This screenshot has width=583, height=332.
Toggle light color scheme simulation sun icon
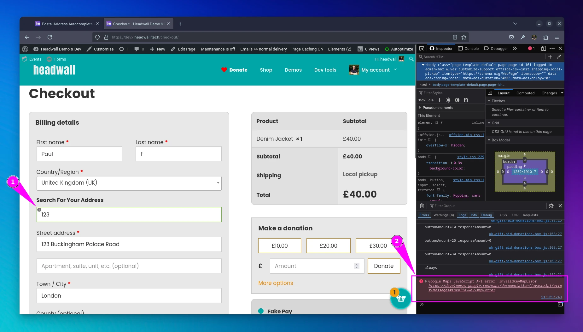coord(448,100)
